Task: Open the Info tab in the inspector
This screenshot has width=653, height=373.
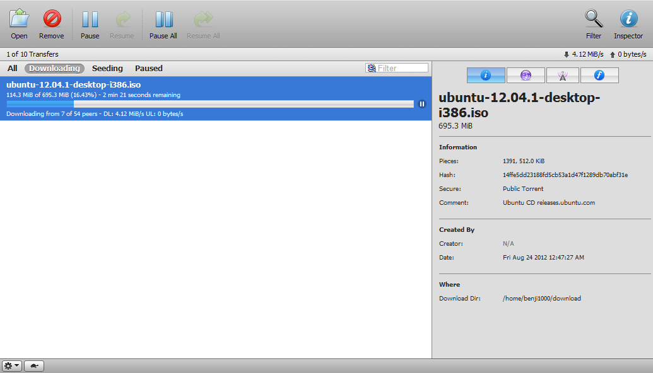Action: coord(486,75)
